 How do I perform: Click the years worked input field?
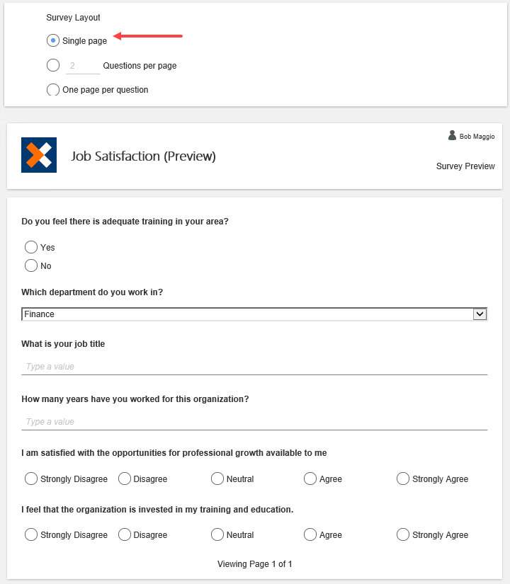coord(255,421)
